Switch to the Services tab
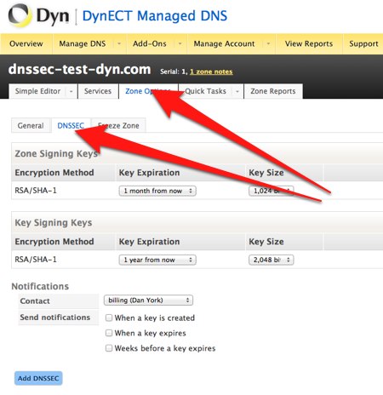 [98, 91]
